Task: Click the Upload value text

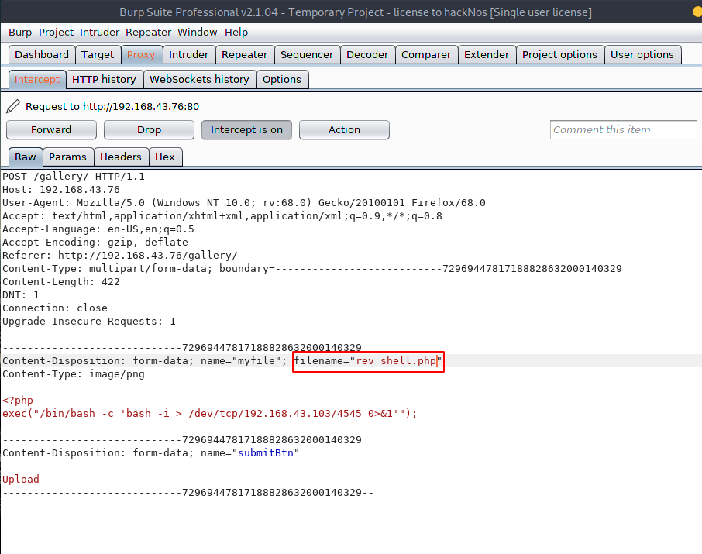Action: pyautogui.click(x=21, y=479)
